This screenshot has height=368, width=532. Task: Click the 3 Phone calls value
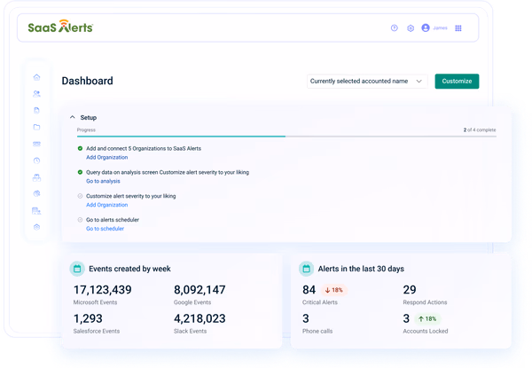click(x=306, y=318)
